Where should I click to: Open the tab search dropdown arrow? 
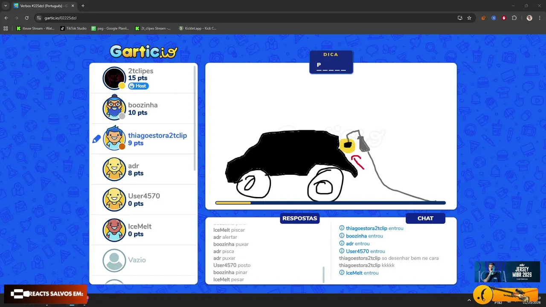(5, 6)
